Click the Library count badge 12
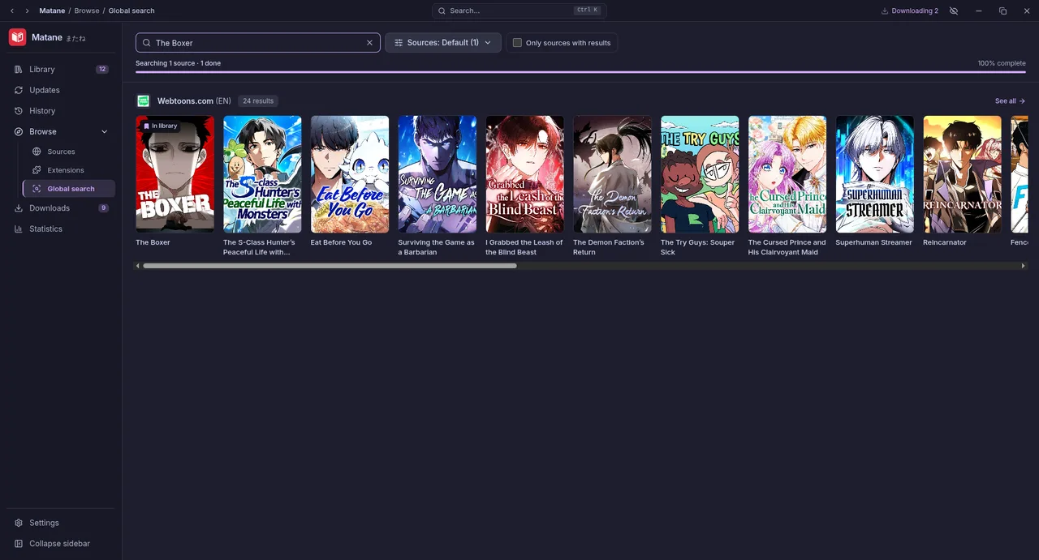1039x560 pixels. 102,70
